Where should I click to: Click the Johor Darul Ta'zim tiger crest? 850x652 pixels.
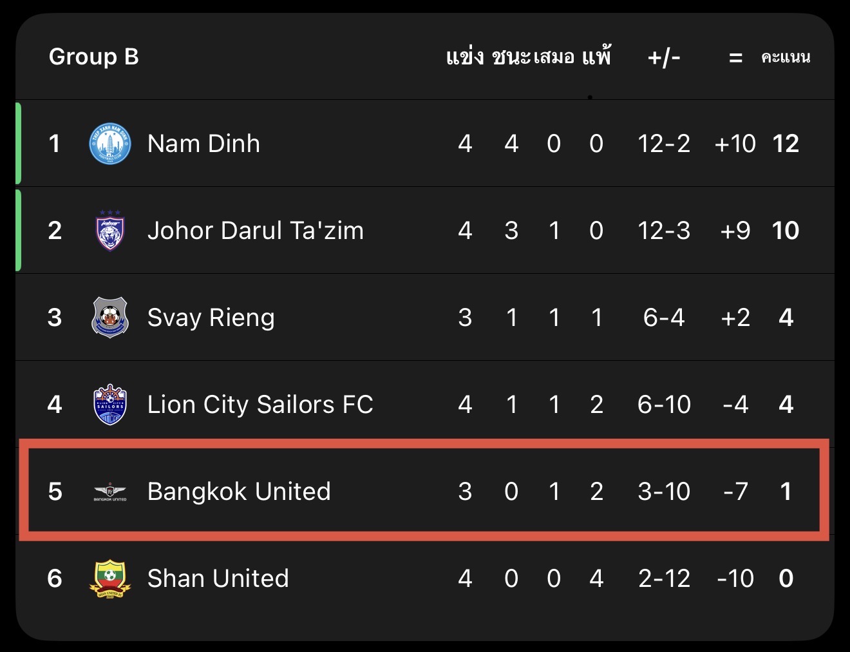pos(110,231)
